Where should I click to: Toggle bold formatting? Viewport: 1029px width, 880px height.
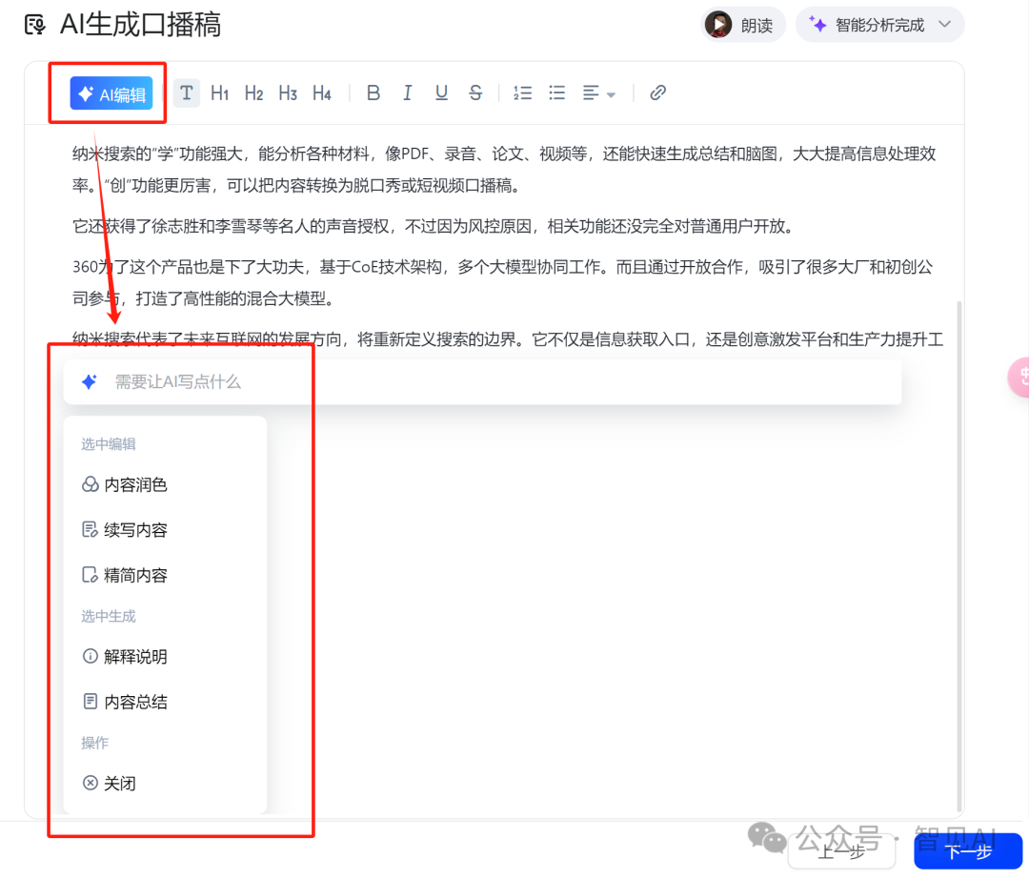tap(373, 92)
